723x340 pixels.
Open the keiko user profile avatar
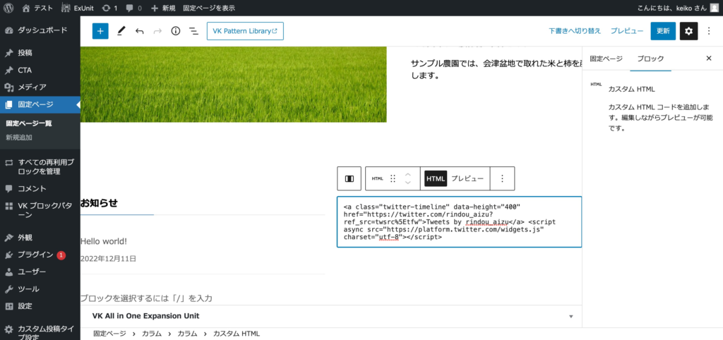tap(714, 8)
